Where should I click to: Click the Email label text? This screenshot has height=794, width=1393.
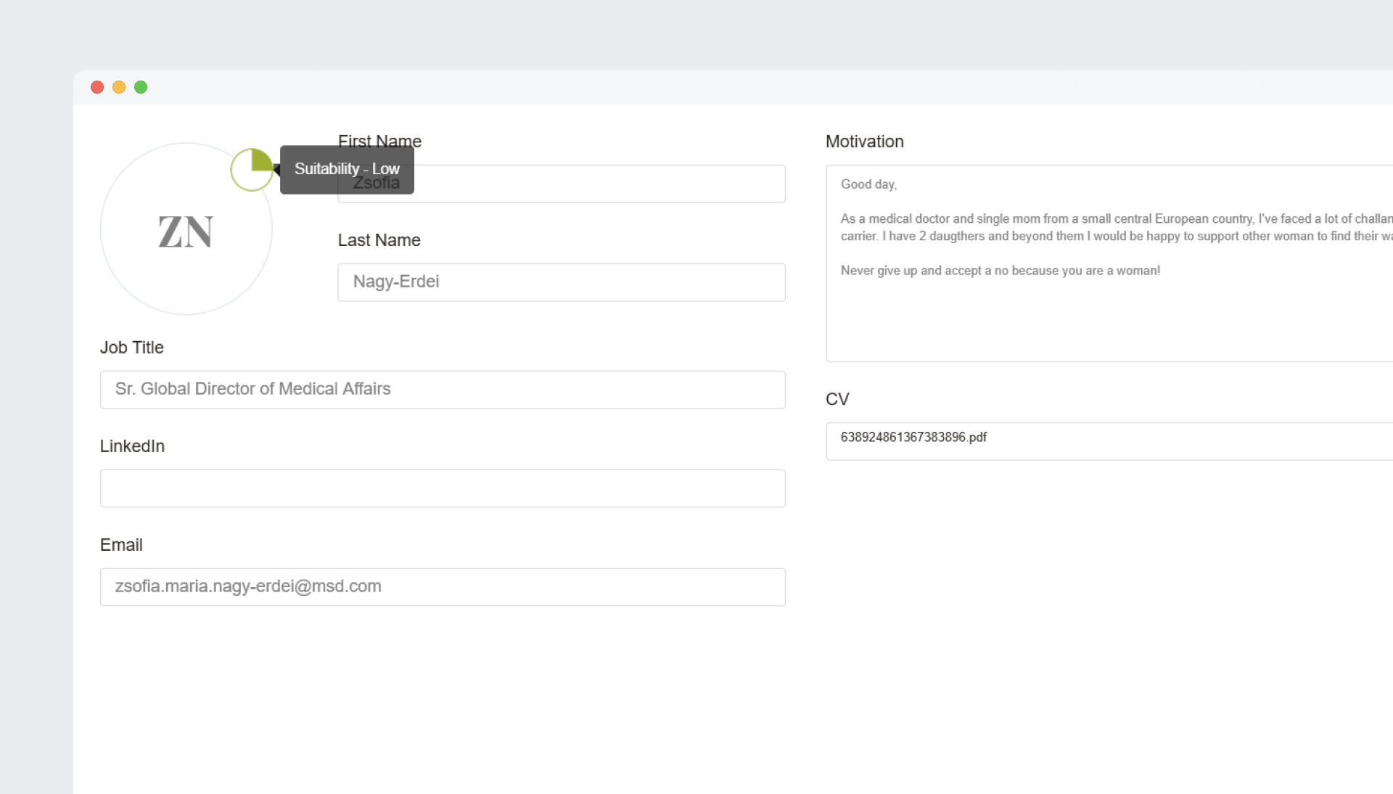(x=121, y=545)
